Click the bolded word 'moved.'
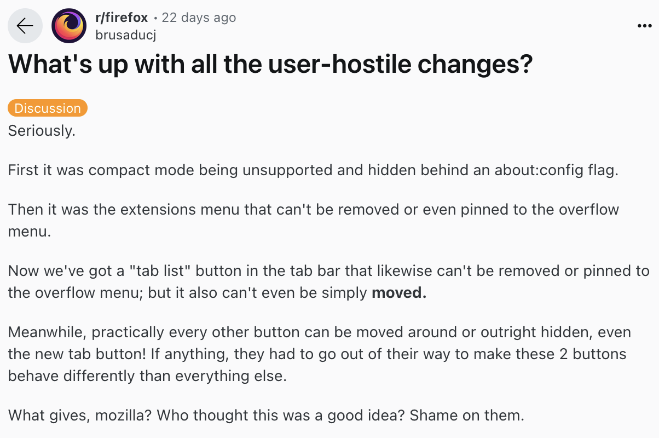 point(398,292)
